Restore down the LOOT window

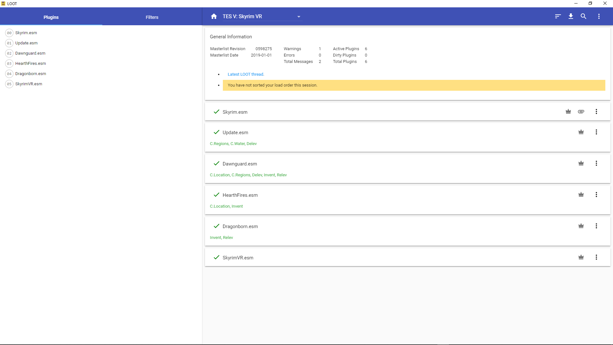tap(590, 4)
